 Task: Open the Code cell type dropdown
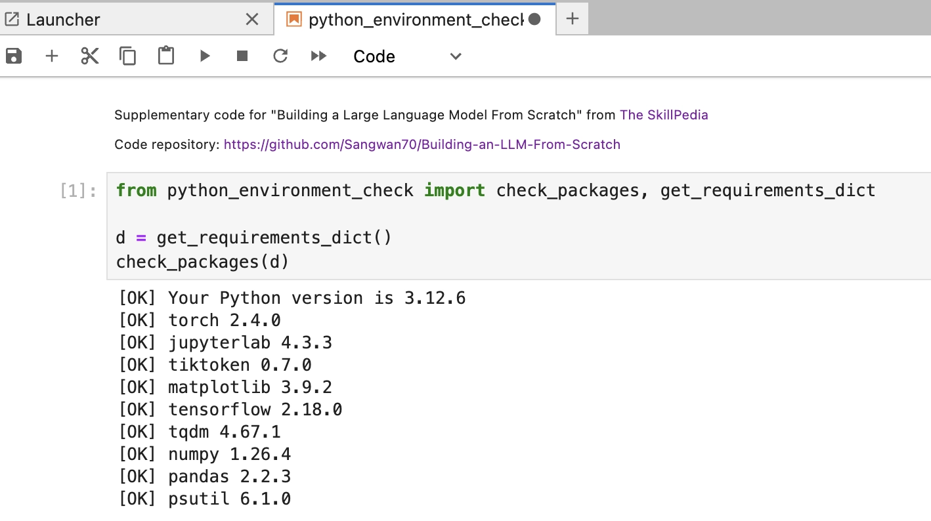click(407, 56)
